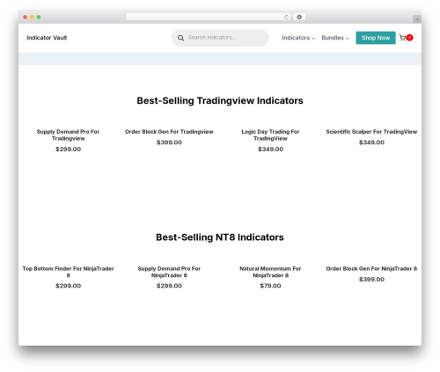Click the $299.00 price under Supply Demand Pro For Tradingview
Image resolution: width=440 pixels, height=372 pixels.
tap(68, 150)
